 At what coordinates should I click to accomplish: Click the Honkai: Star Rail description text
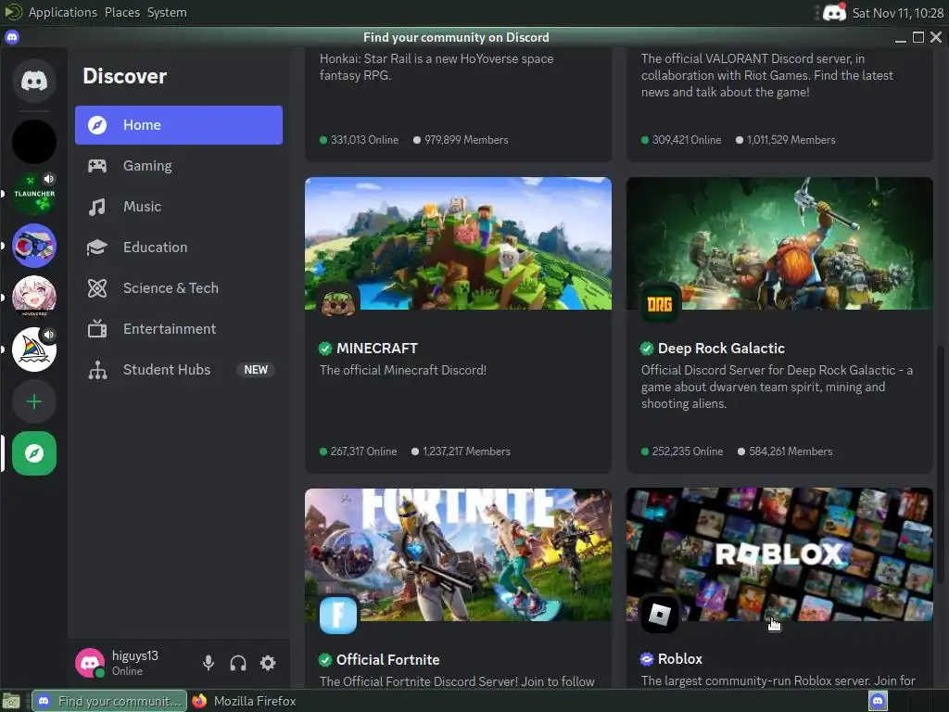(x=437, y=67)
